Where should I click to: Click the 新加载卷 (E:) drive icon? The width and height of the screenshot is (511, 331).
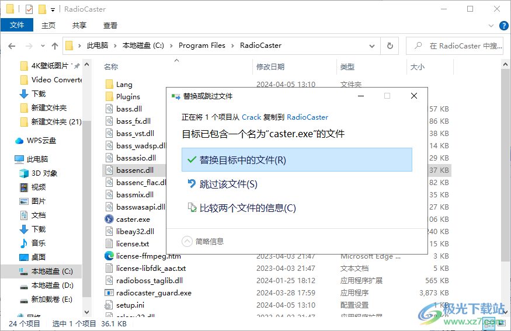24,301
